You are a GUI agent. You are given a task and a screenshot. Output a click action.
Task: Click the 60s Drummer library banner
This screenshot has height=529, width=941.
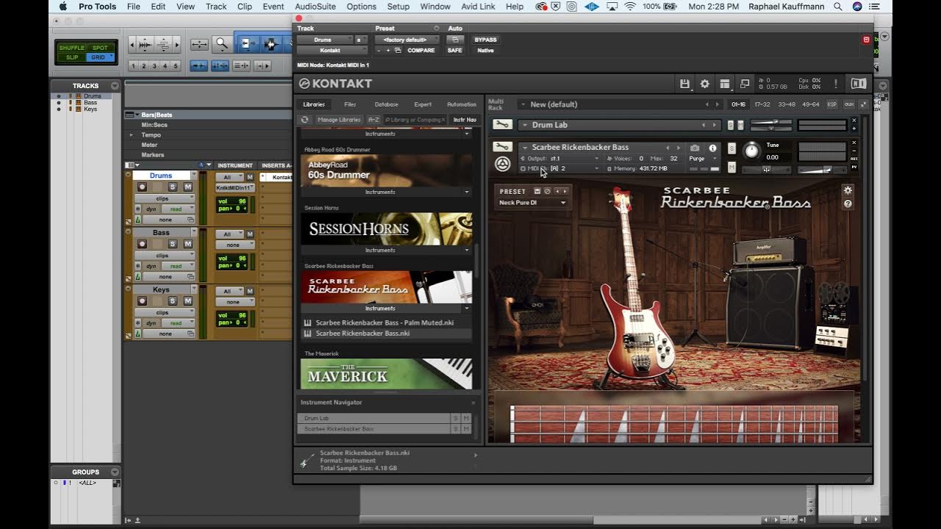386,170
